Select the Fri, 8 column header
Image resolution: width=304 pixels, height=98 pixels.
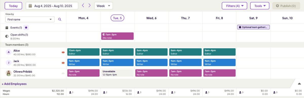[x=219, y=18]
